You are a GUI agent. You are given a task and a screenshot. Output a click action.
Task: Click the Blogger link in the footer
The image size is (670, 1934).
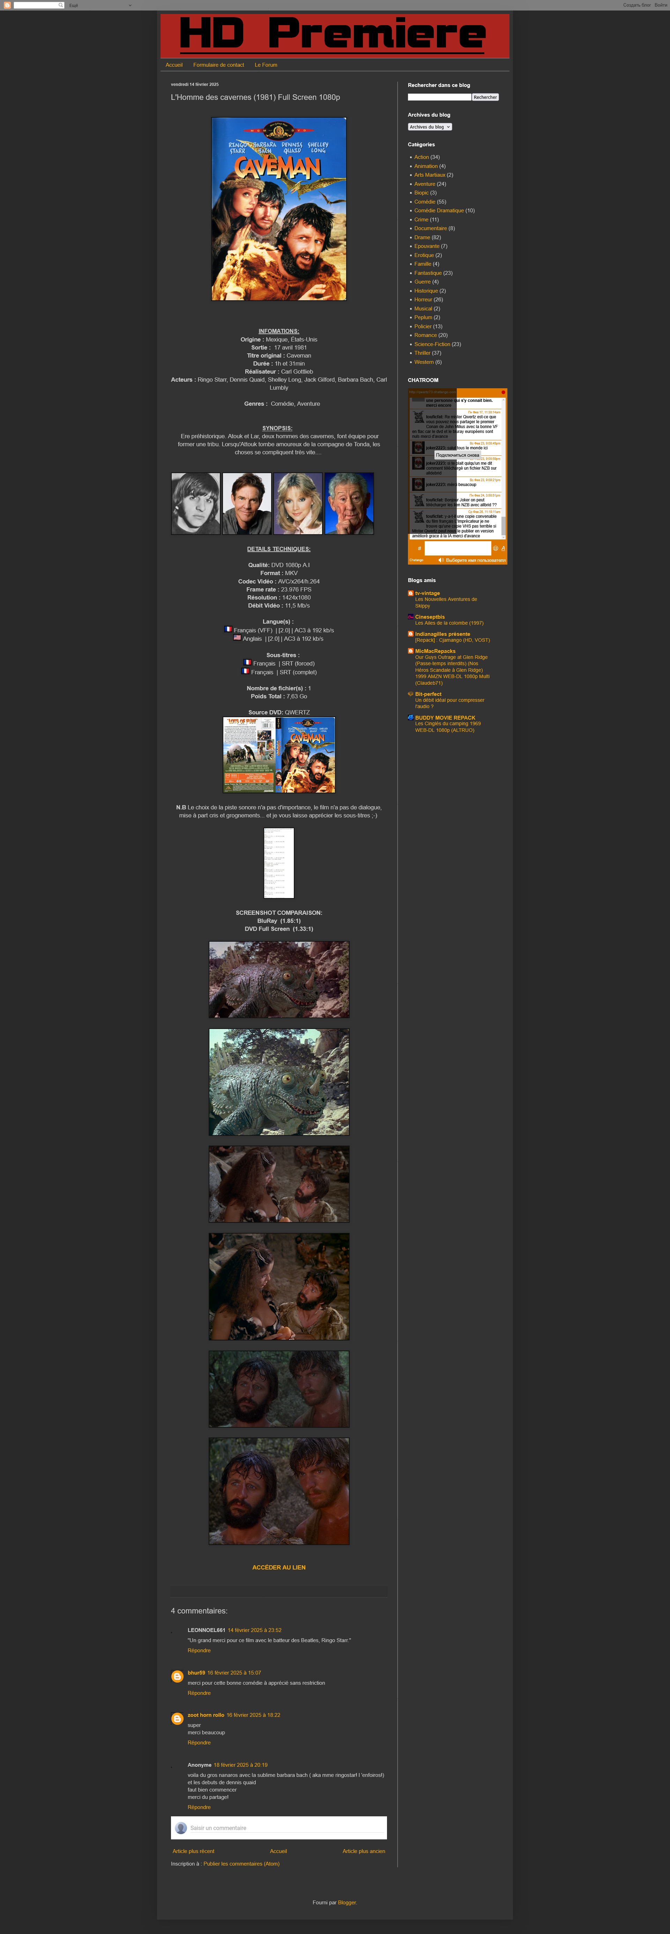(x=347, y=1903)
